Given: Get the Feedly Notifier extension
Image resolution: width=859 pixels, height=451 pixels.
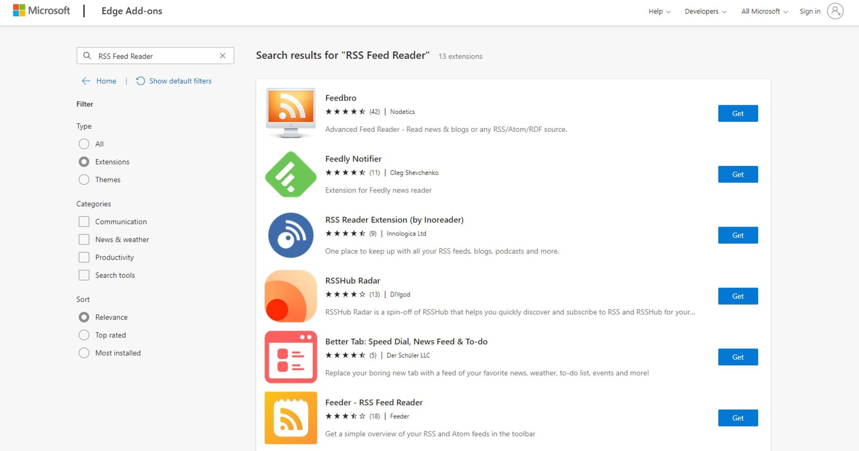Looking at the screenshot, I should (x=738, y=174).
